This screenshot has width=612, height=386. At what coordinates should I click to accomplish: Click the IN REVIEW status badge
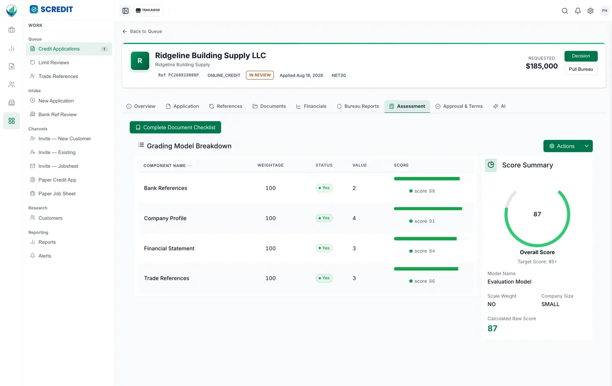click(260, 75)
